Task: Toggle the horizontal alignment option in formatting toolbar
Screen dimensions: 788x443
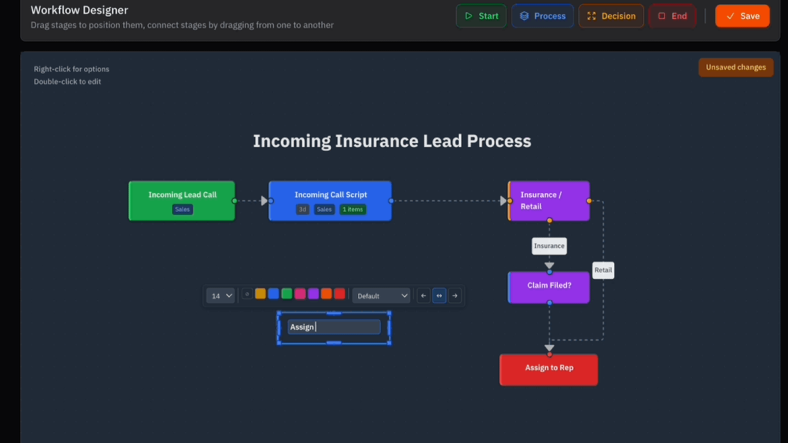Action: tap(439, 295)
